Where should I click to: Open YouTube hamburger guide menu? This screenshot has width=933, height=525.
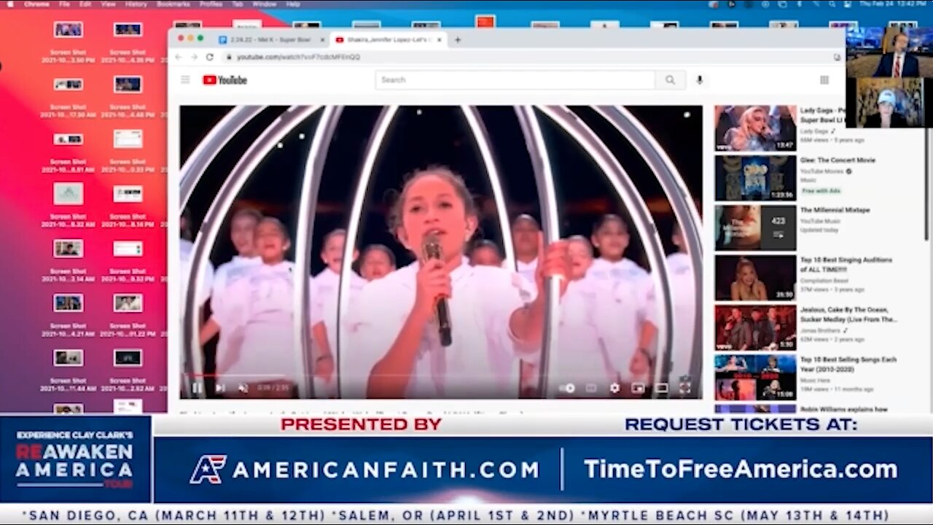pos(185,79)
